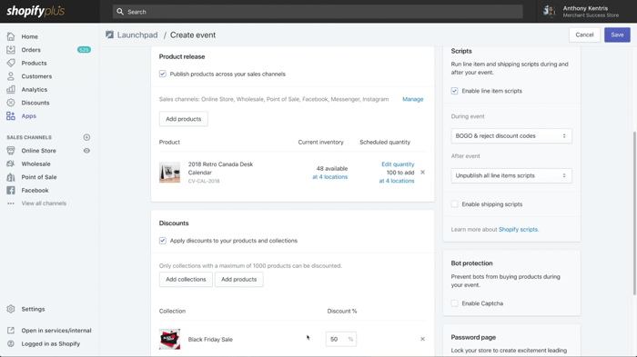Click the Open in services/internal icon
The image size is (637, 357).
[x=11, y=331]
